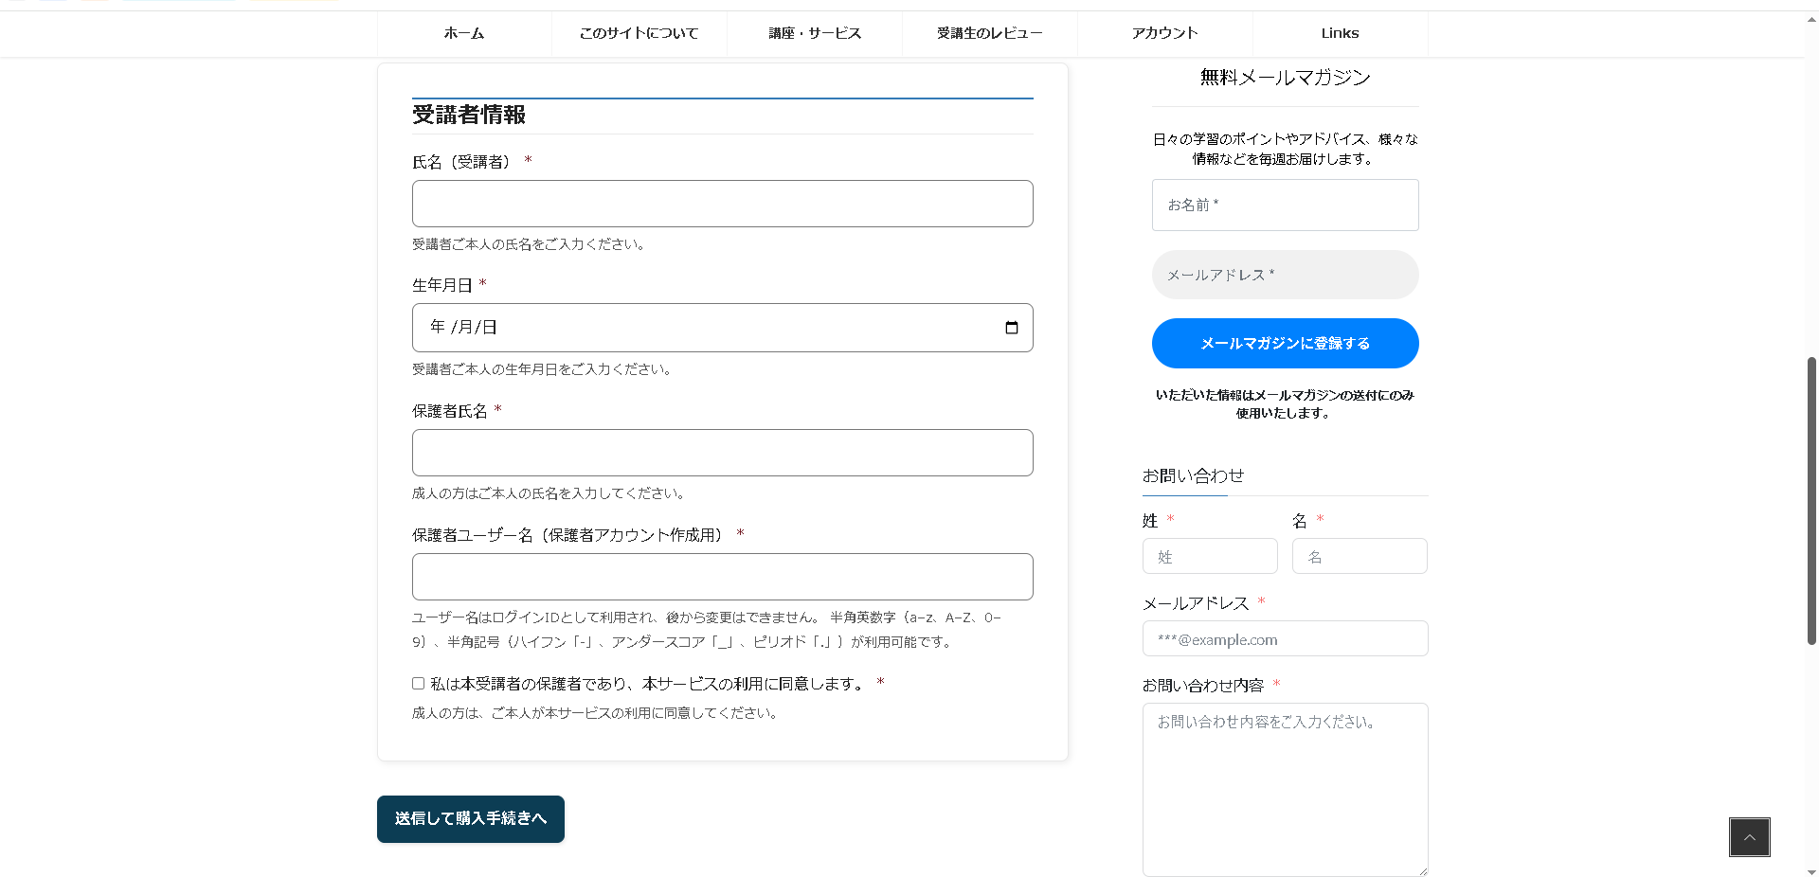Click the 保護者ユーザー名 input field
Image resolution: width=1819 pixels, height=877 pixels.
pos(722,577)
